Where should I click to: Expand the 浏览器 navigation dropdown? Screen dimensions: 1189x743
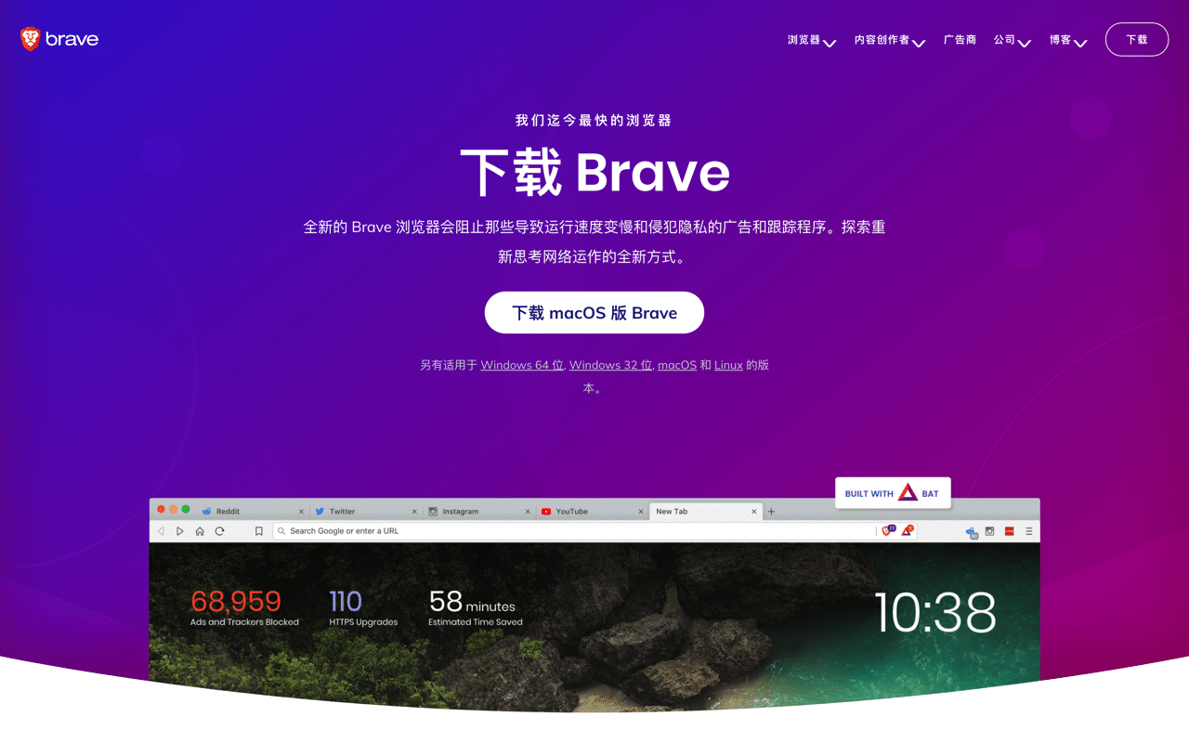(812, 40)
